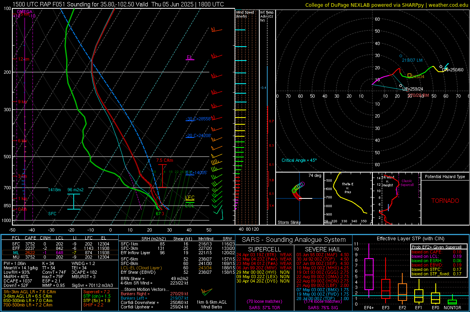The width and height of the screenshot is (470, 312).
Task: Click the 'Sfc-3km AGL LR = 7.6 C/km' line
Action: tap(30, 292)
